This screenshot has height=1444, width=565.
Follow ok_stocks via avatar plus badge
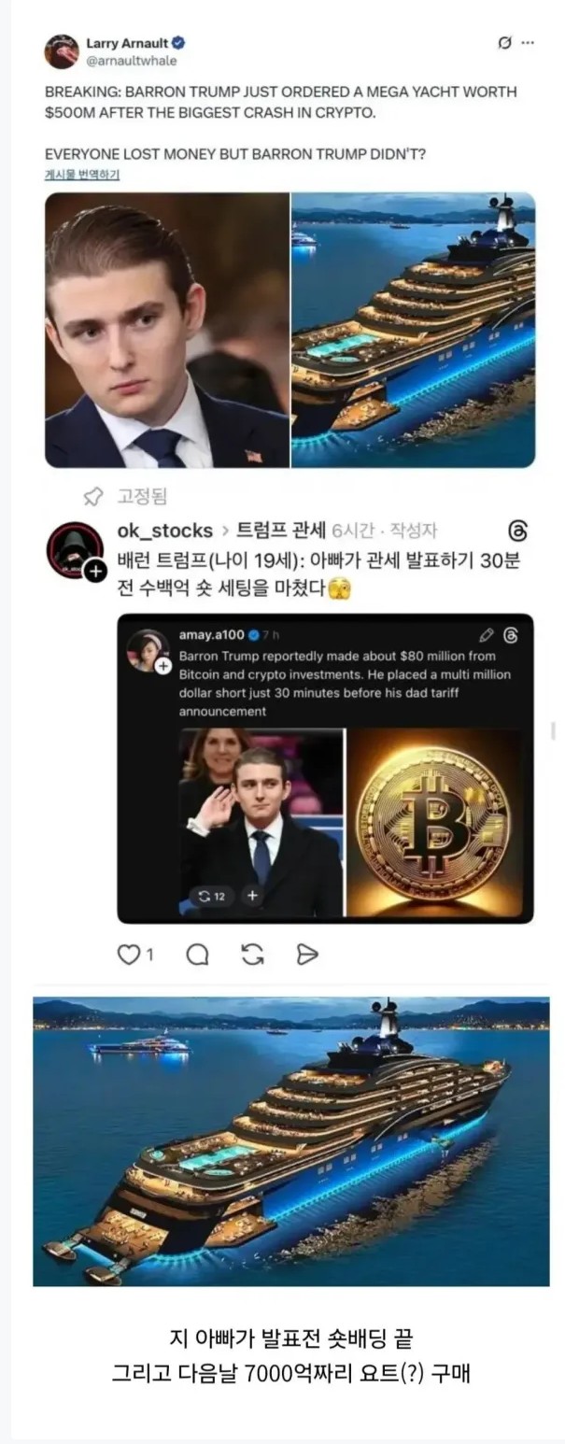pos(95,571)
